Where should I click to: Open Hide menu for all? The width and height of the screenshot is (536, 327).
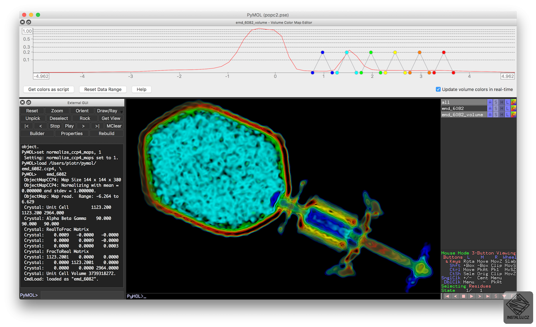(502, 102)
